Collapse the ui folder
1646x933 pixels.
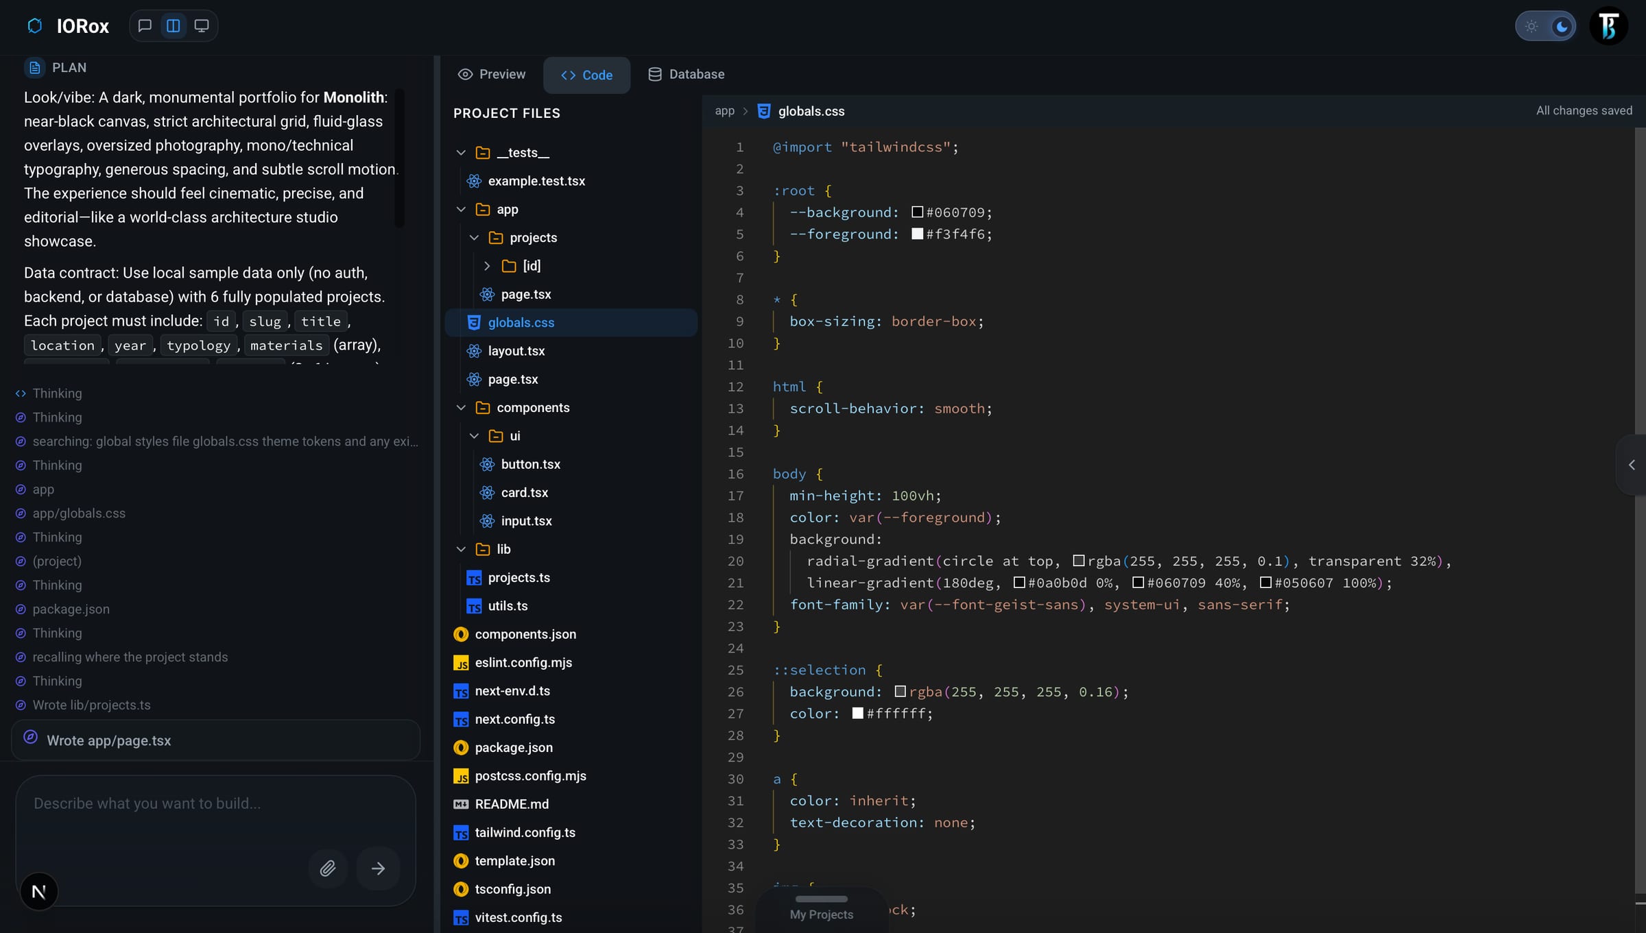pos(474,436)
